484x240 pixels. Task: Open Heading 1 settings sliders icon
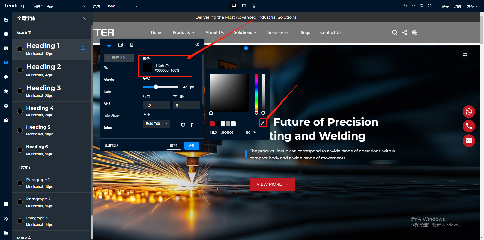tap(83, 48)
